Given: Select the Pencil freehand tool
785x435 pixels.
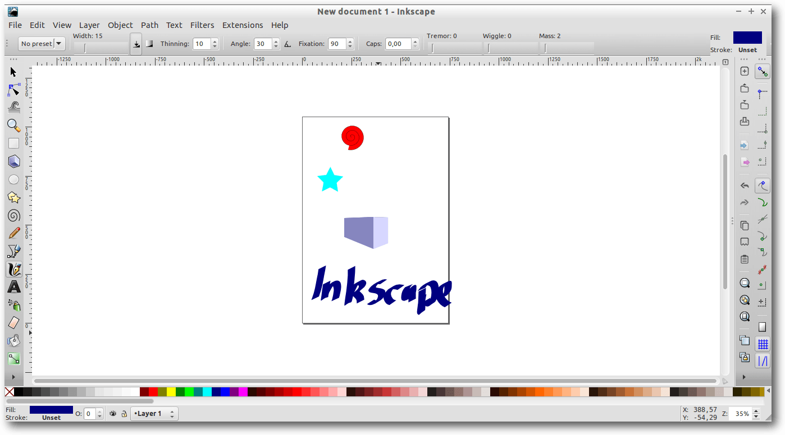Looking at the screenshot, I should 14,233.
